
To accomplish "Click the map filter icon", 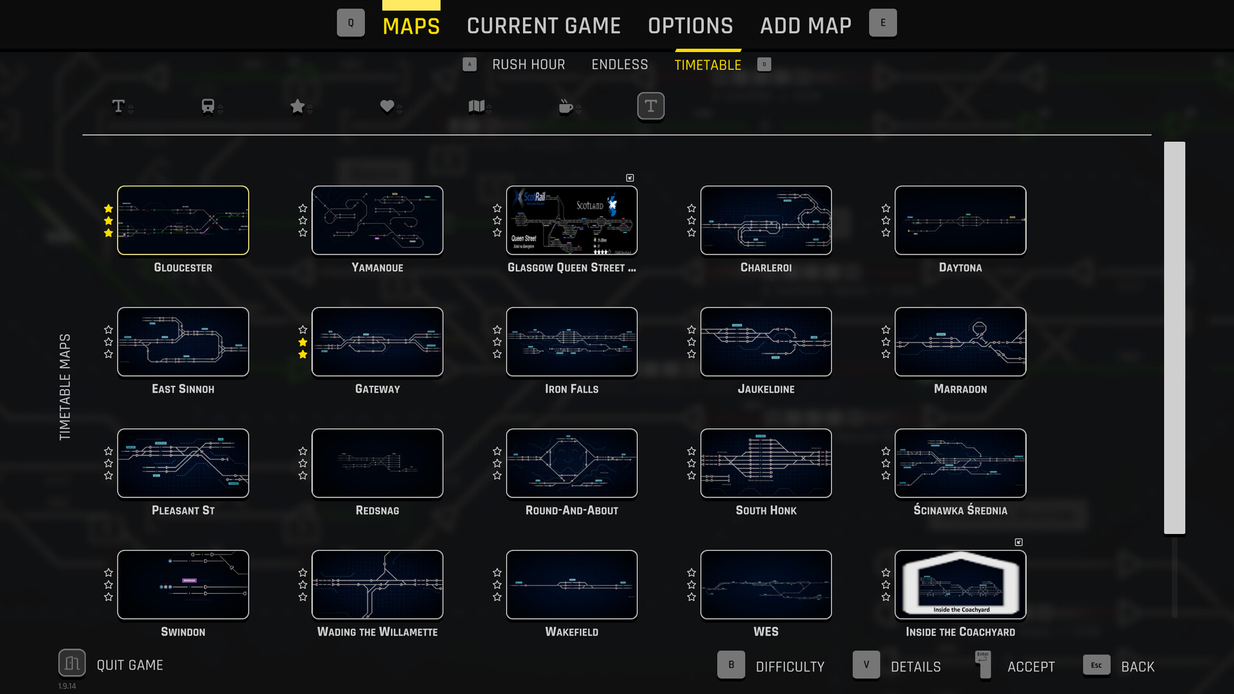I will (476, 106).
